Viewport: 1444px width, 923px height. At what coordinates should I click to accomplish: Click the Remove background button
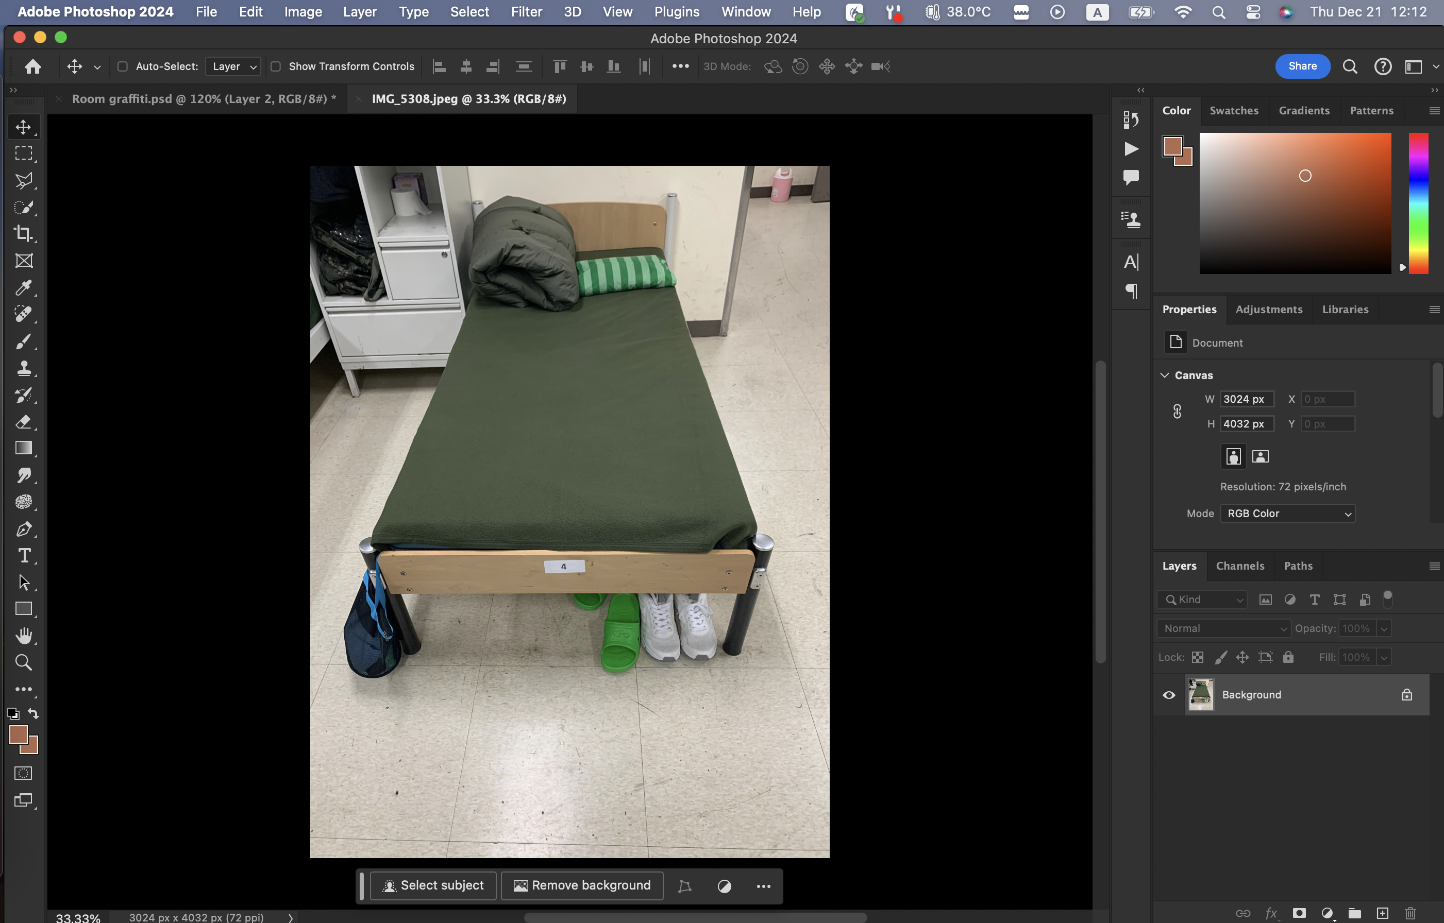582,885
